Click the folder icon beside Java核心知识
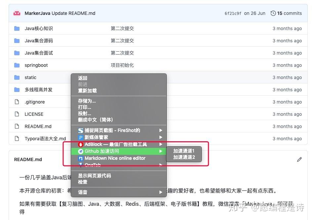The image size is (312, 220). [x=17, y=28]
